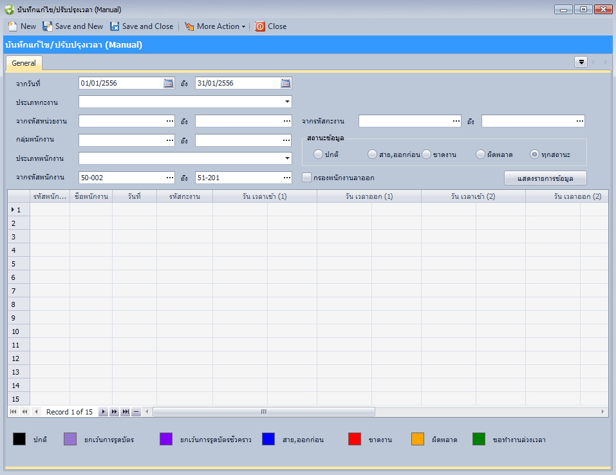Image resolution: width=616 pixels, height=475 pixels.
Task: Click the รหัสกะงาน column header
Action: (185, 196)
